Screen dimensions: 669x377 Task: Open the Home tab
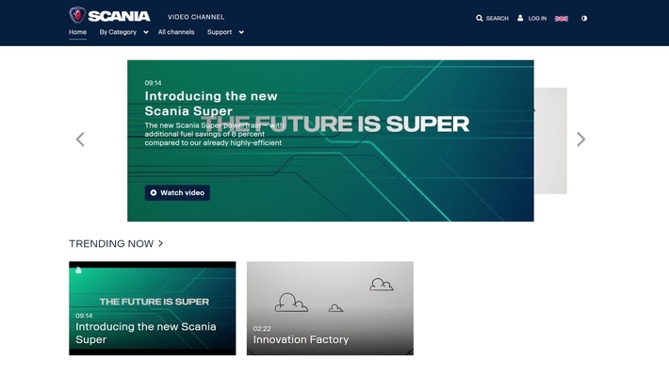[x=77, y=32]
